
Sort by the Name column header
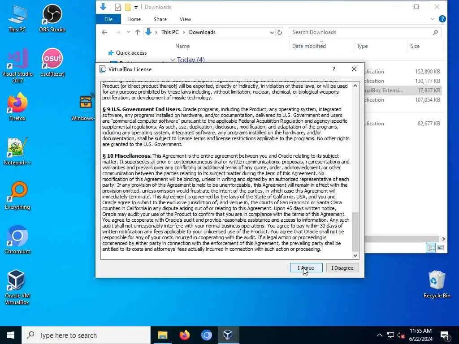click(182, 46)
